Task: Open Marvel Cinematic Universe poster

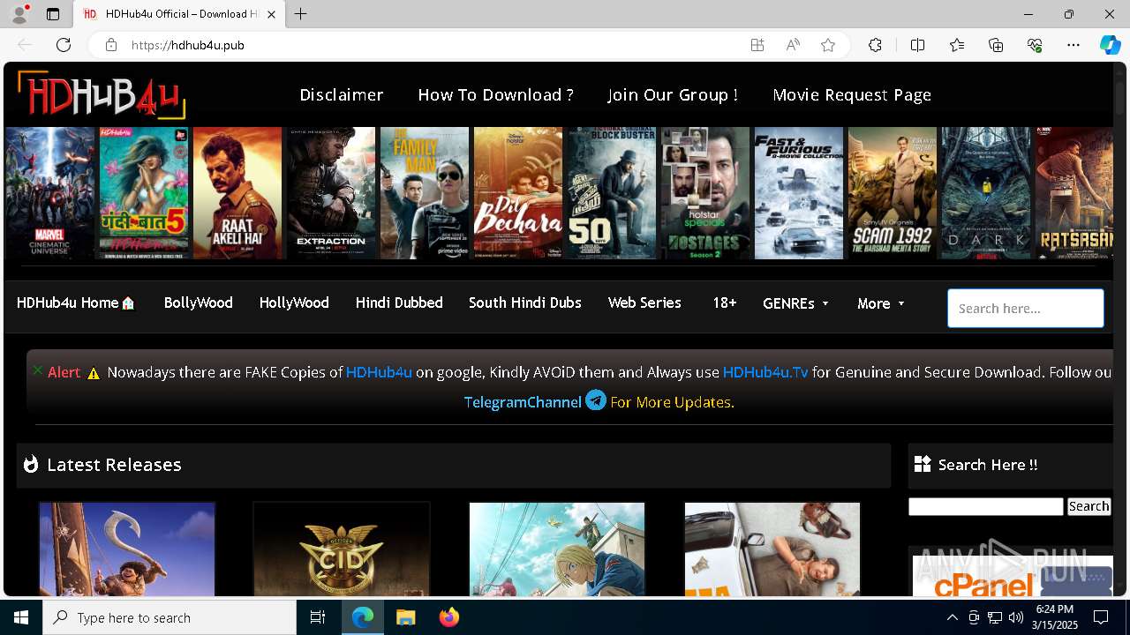Action: tap(50, 192)
